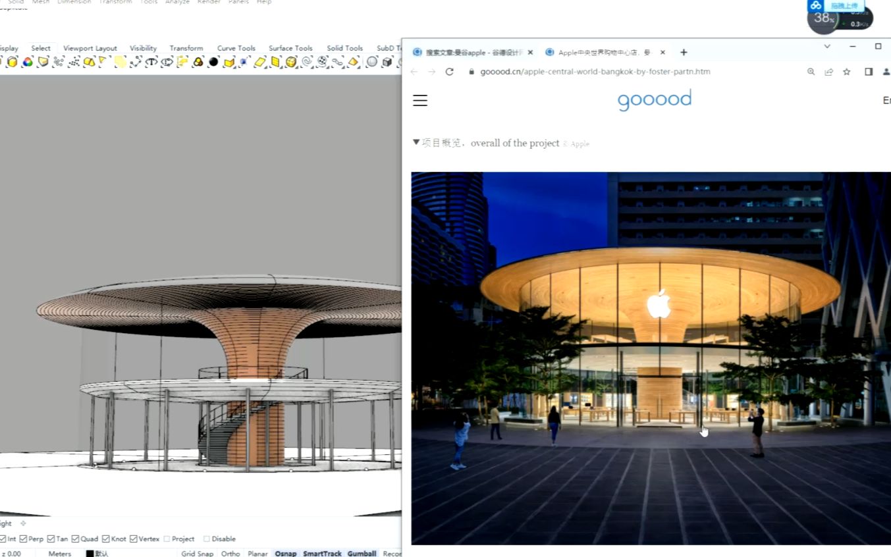Open the browser profile avatar icon

(x=886, y=72)
